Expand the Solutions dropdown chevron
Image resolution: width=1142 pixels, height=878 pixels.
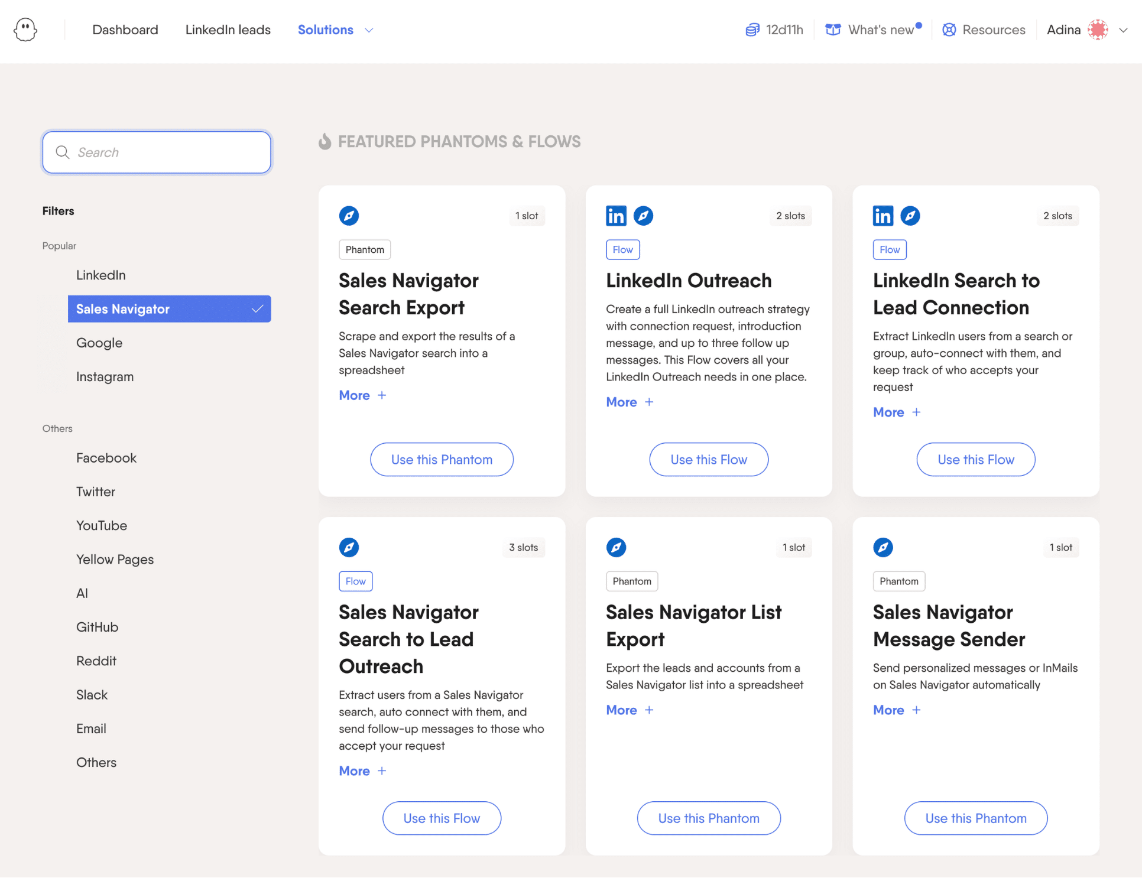(x=369, y=30)
